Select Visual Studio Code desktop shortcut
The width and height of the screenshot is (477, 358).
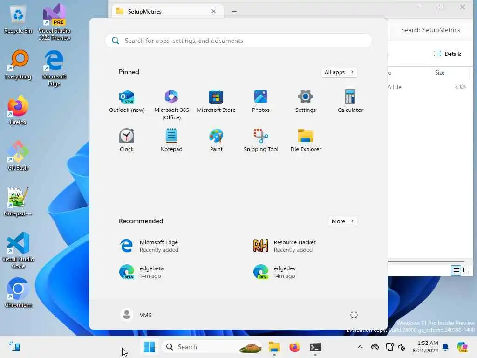click(x=18, y=250)
